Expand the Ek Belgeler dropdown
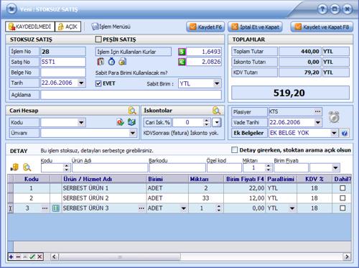 [x=333, y=133]
